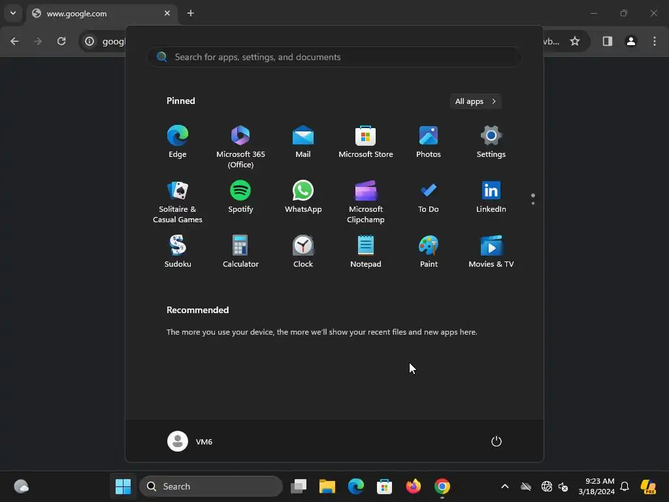Click the power button in Start menu

coord(497,441)
